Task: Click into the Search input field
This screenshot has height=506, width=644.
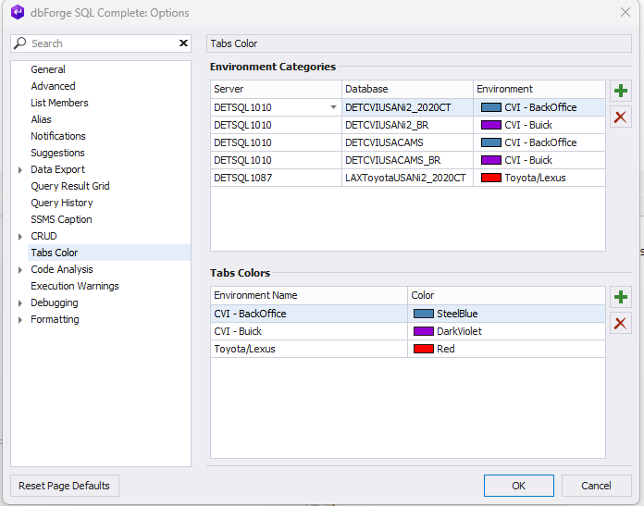Action: tap(103, 43)
